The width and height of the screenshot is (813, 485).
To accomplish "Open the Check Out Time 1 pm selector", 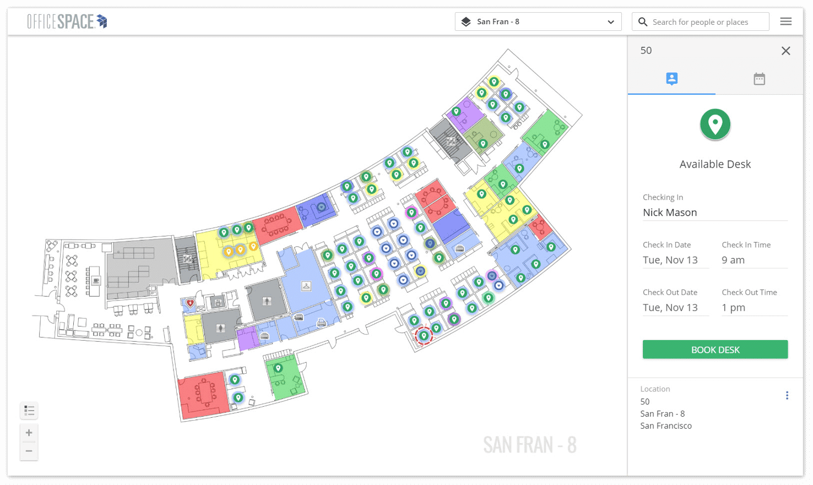I will click(755, 308).
